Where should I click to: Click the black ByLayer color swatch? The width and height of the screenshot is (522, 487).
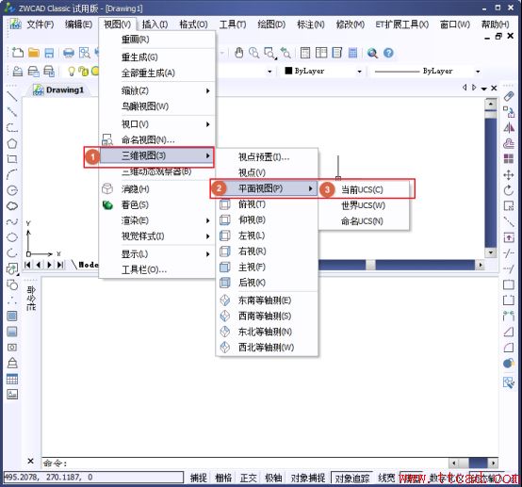click(288, 71)
